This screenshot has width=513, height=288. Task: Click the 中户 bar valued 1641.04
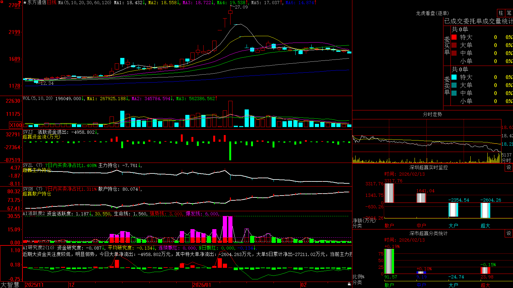click(421, 198)
